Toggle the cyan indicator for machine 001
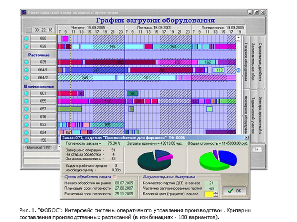 pyautogui.click(x=26, y=93)
